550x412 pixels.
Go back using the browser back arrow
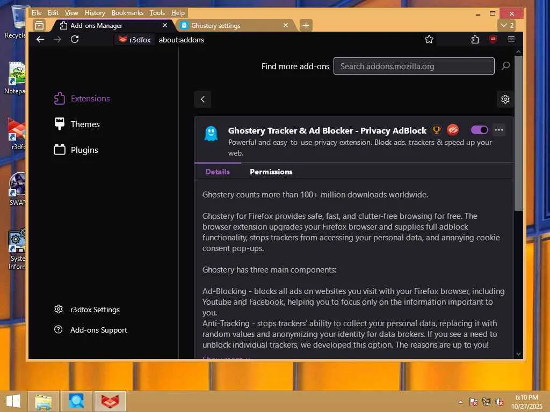point(40,40)
